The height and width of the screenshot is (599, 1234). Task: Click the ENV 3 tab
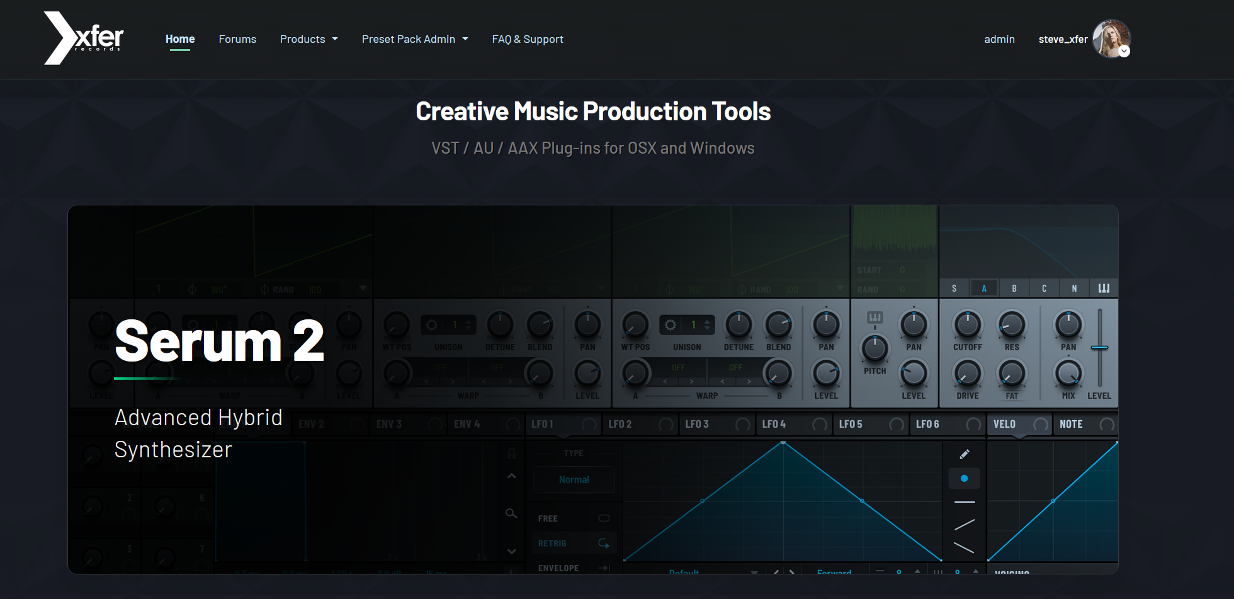(408, 425)
